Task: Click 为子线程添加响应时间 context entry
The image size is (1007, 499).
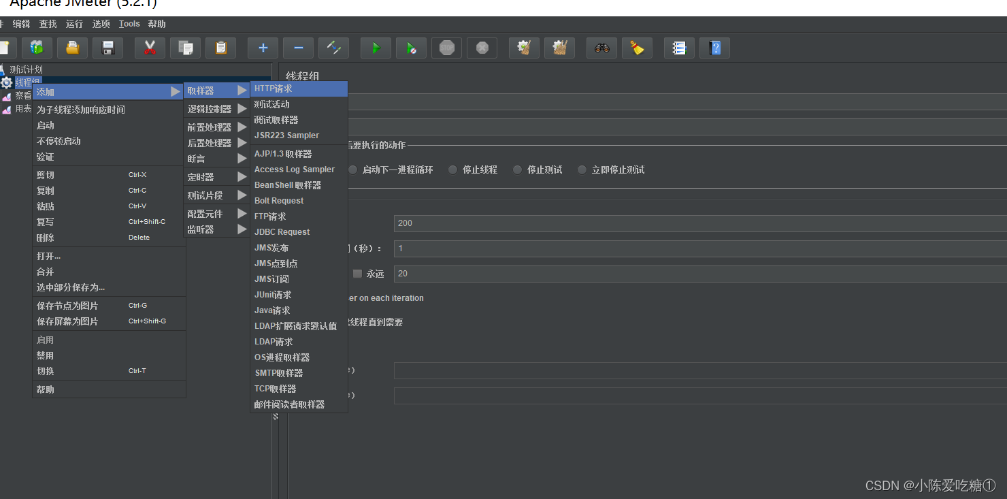Action: [109, 110]
